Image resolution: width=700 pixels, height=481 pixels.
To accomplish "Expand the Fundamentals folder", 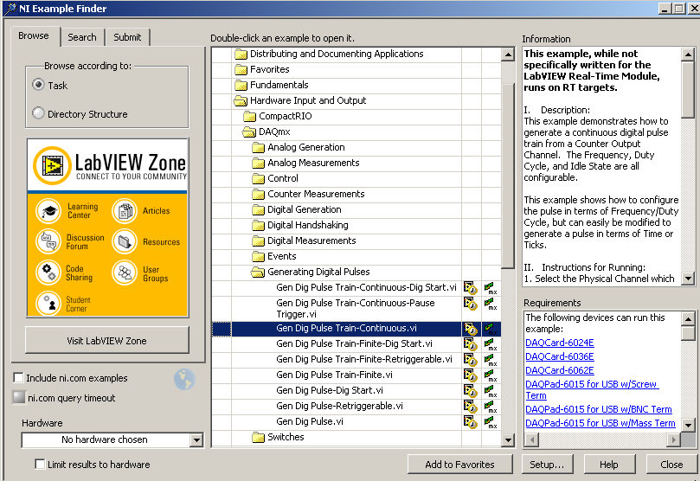I will pyautogui.click(x=241, y=86).
